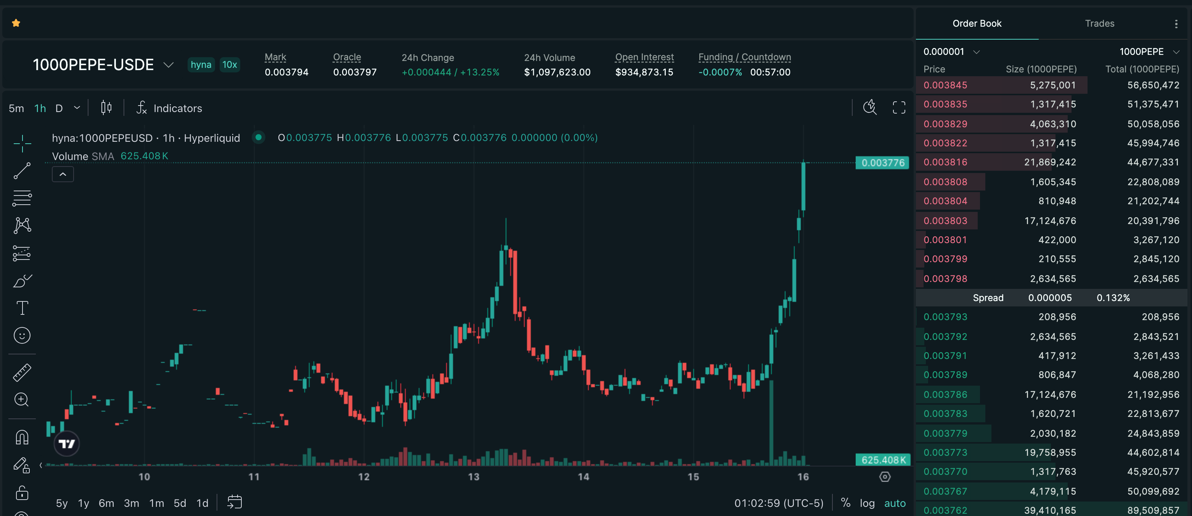Click the 0.003816 ask price row
This screenshot has height=516, width=1192.
click(945, 162)
